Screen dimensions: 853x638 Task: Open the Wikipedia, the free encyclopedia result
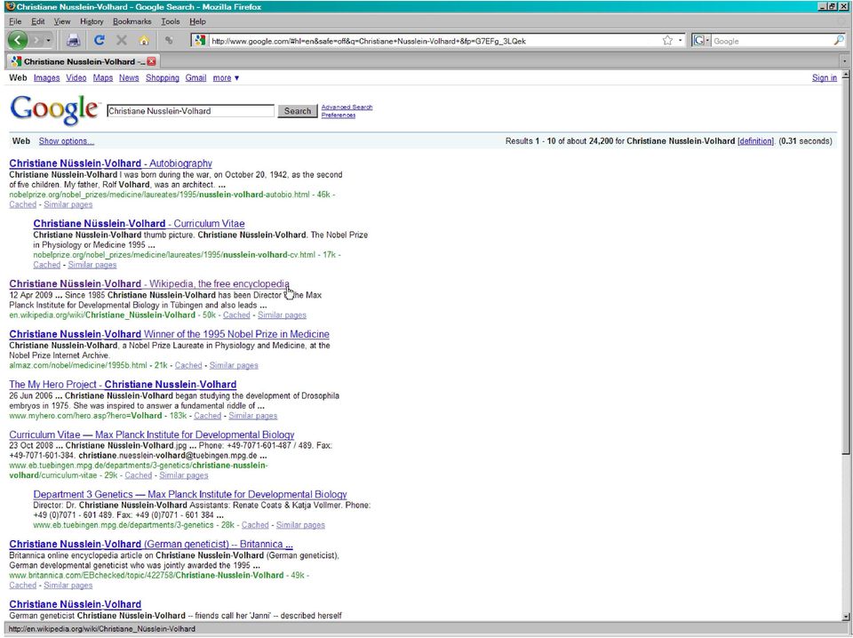149,284
